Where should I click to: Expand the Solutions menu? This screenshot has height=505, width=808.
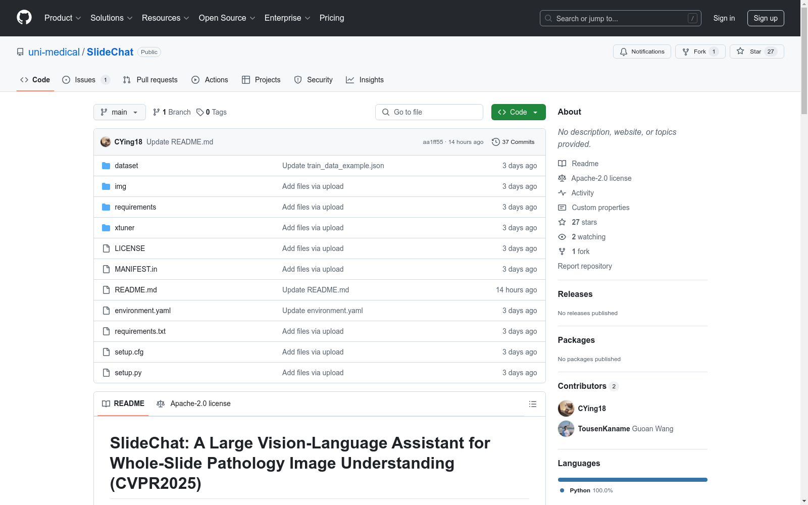(x=112, y=18)
